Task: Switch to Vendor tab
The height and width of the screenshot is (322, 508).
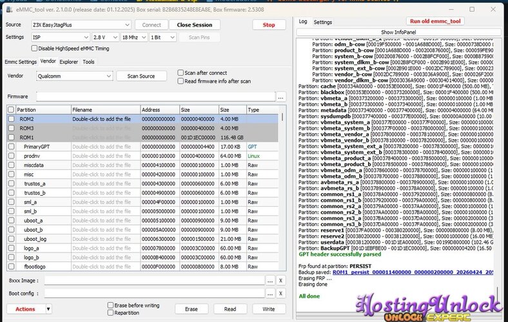Action: pyautogui.click(x=48, y=61)
